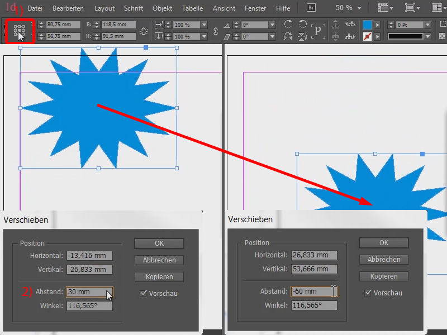447x335 pixels.
Task: Click OK in the right Verschieben dialog
Action: point(383,243)
